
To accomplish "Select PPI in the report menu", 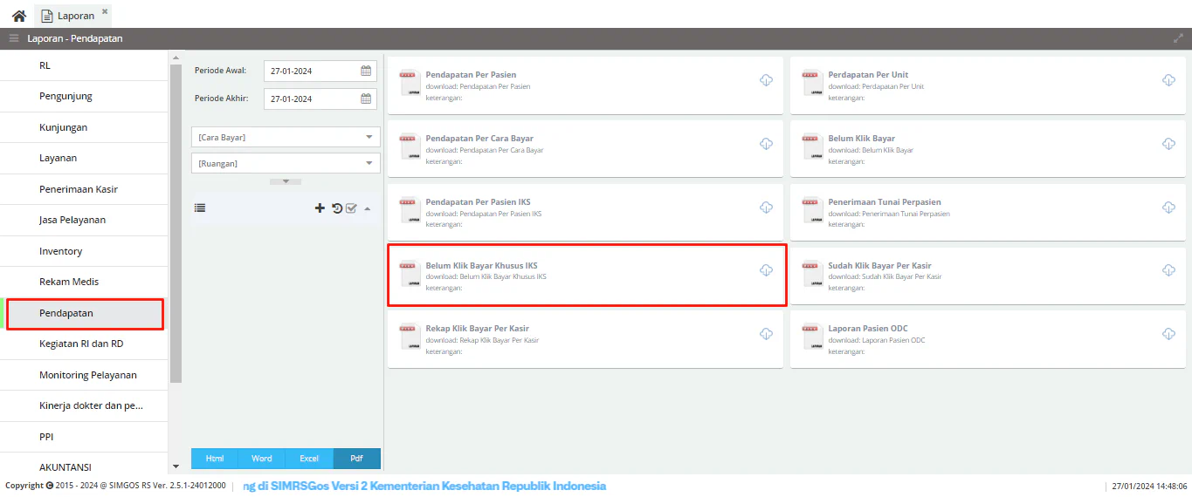I will point(84,437).
